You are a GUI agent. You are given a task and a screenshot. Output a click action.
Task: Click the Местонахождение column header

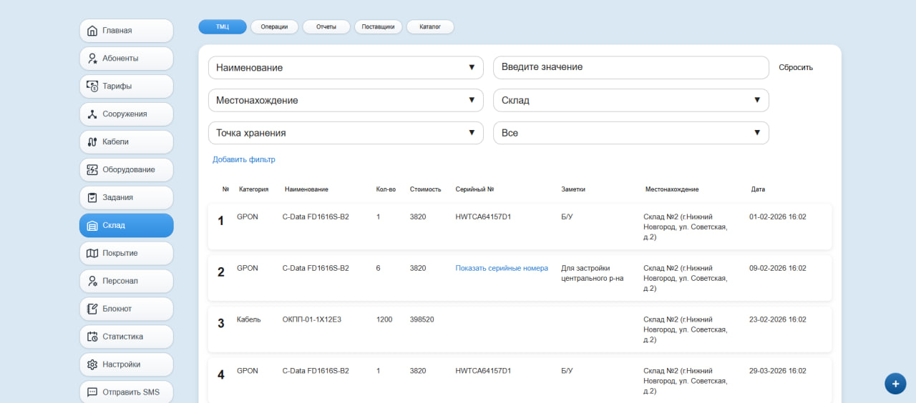point(672,190)
